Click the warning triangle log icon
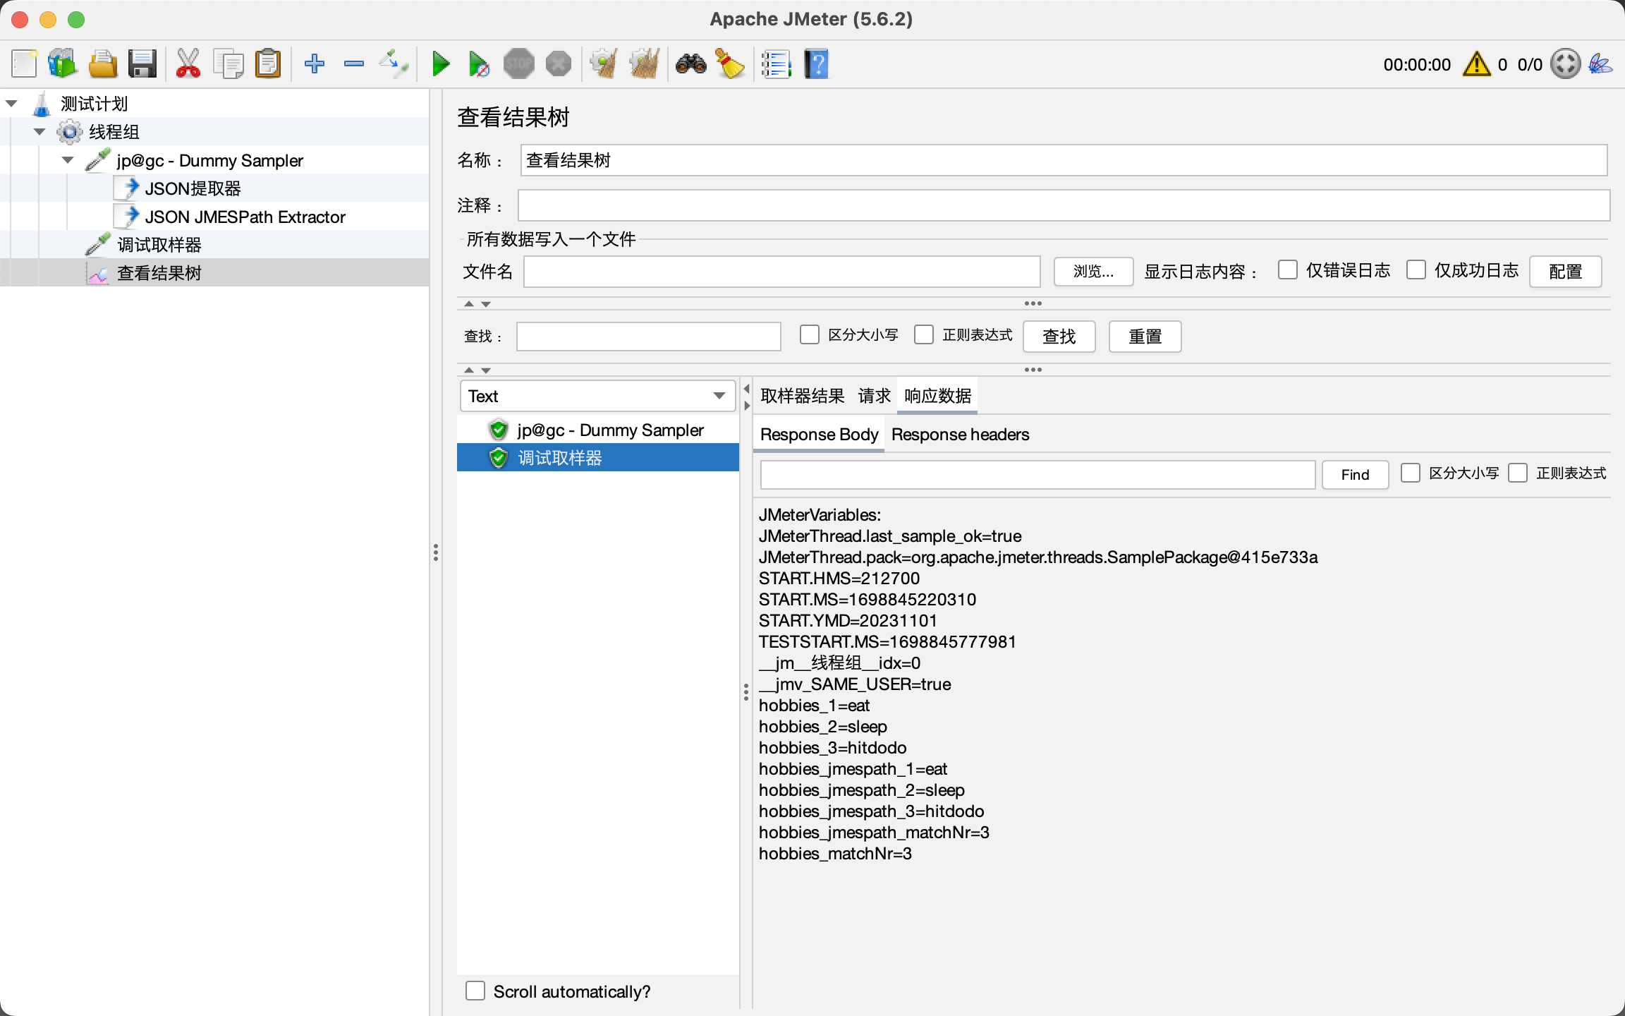This screenshot has width=1625, height=1016. [1477, 64]
